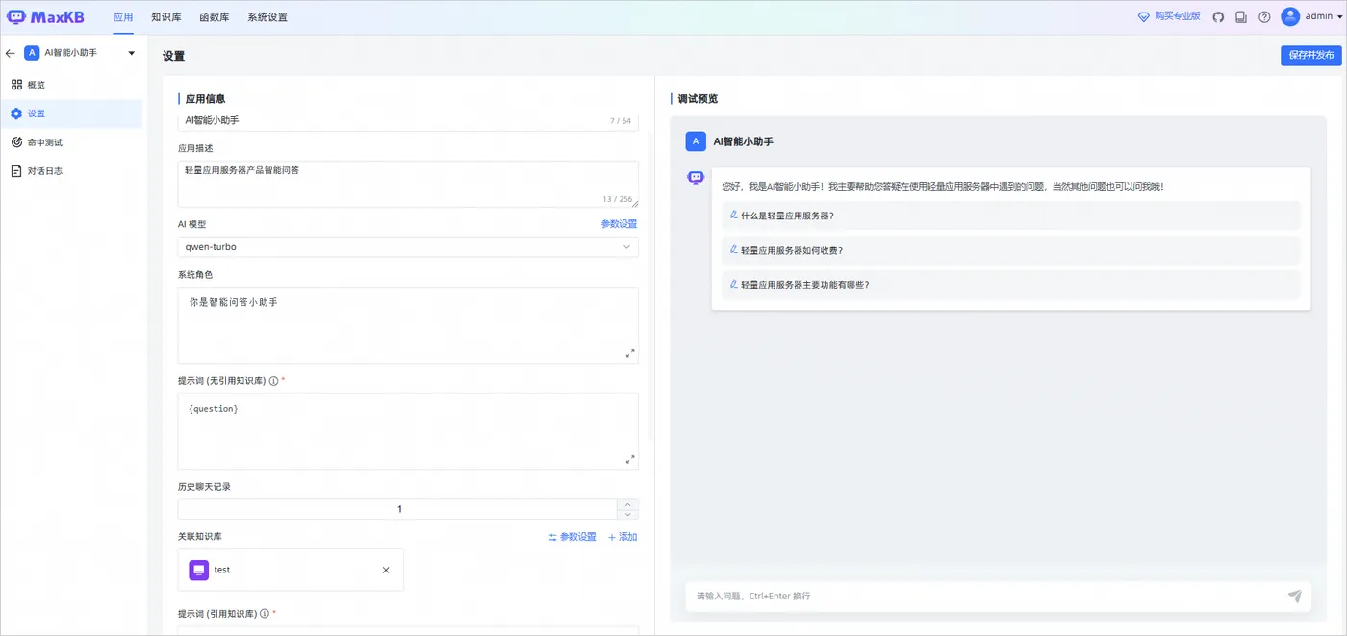Viewport: 1347px width, 636px height.
Task: Click the {question} prompt text area
Action: click(408, 431)
